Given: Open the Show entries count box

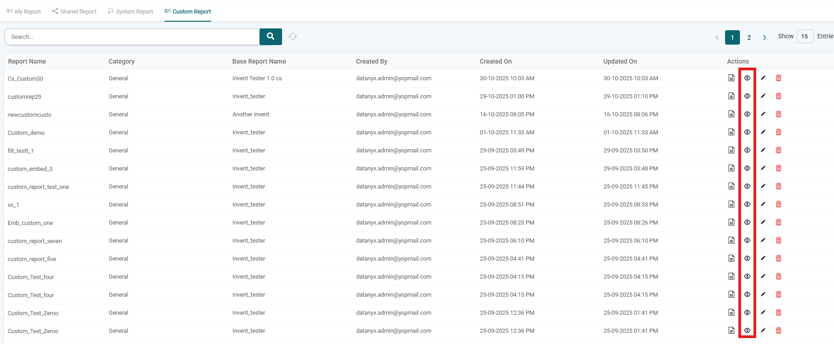Looking at the screenshot, I should pyautogui.click(x=805, y=37).
